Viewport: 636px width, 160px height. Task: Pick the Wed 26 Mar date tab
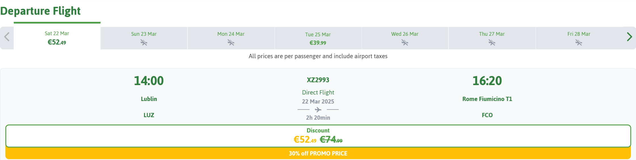tap(405, 38)
